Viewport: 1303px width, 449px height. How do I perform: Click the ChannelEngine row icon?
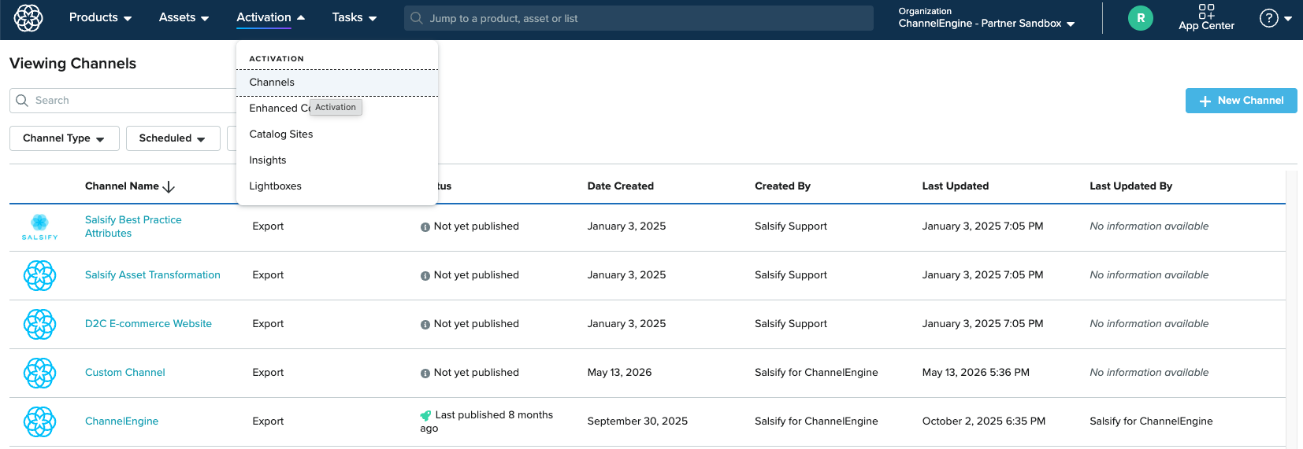point(39,421)
